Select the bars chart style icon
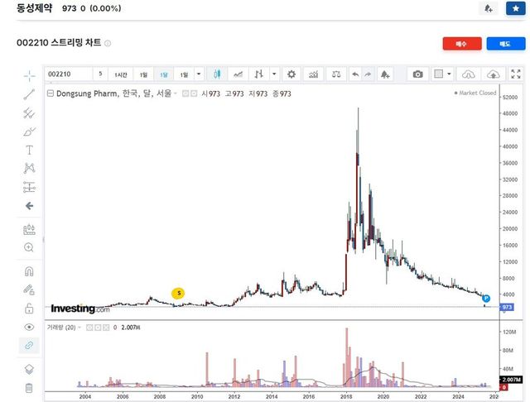The width and height of the screenshot is (530, 402). coord(259,74)
